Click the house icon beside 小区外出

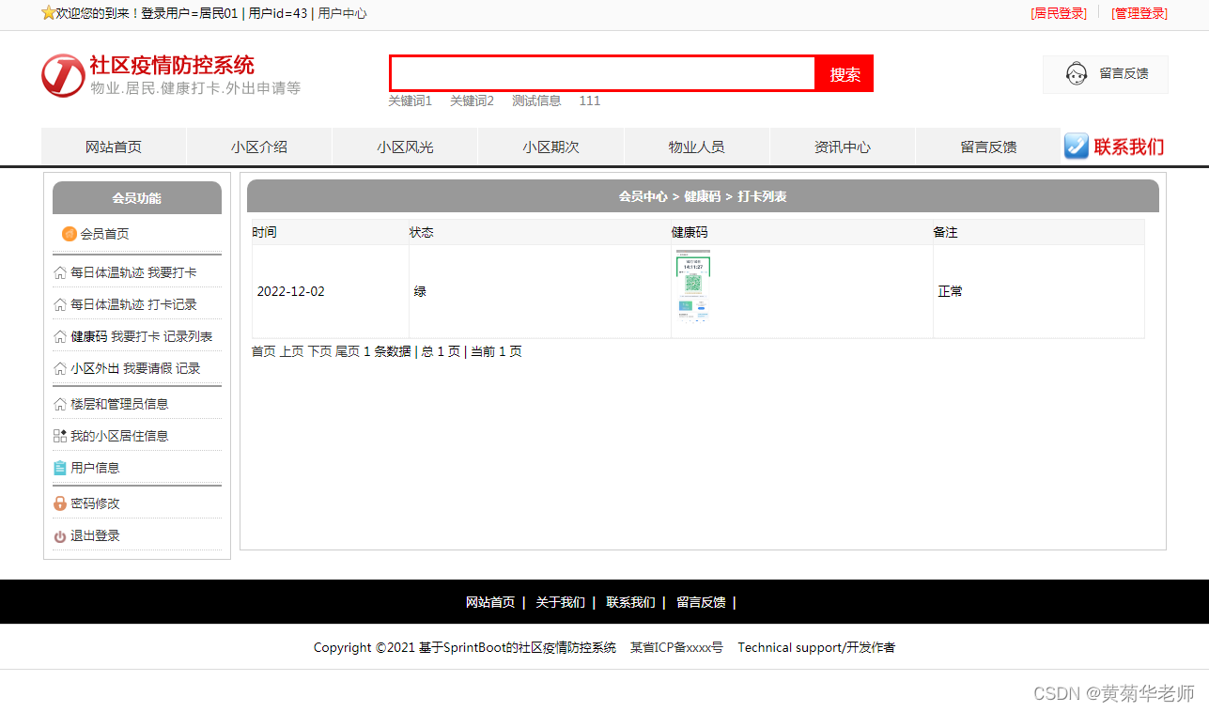coord(60,369)
